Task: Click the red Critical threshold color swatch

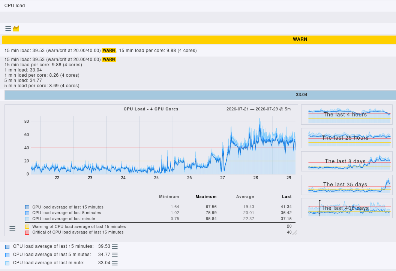Action: pyautogui.click(x=27, y=232)
